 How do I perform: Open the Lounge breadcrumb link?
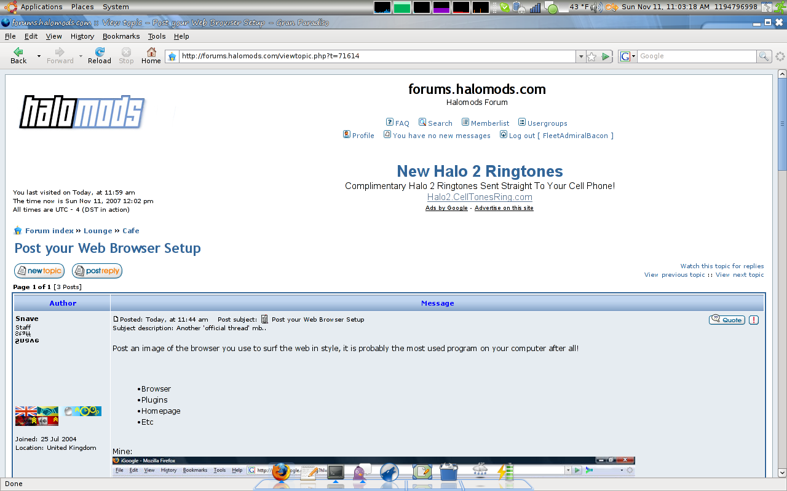(98, 231)
